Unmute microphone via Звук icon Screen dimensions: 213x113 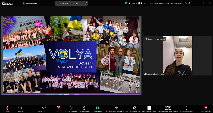point(7,108)
